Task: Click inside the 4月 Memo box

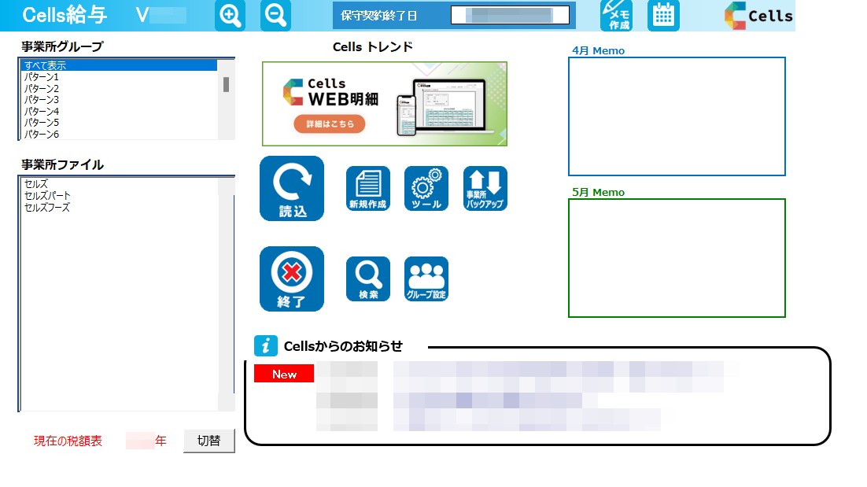Action: point(677,116)
